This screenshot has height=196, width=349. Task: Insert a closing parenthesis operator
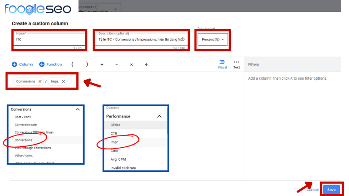(87, 64)
